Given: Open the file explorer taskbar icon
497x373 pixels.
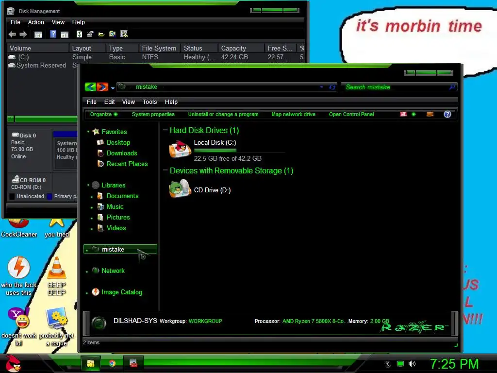Looking at the screenshot, I should (91, 363).
